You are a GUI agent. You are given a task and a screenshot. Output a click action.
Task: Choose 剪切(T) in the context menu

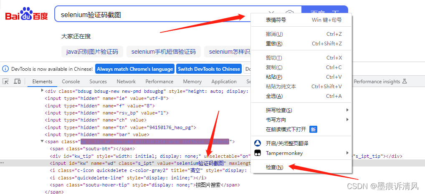[301, 58]
